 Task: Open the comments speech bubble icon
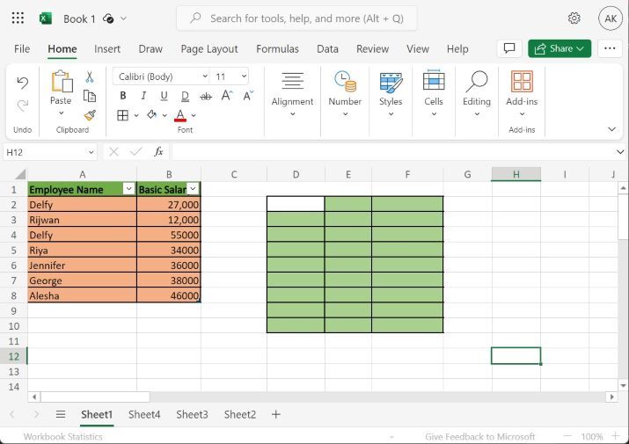(x=509, y=48)
